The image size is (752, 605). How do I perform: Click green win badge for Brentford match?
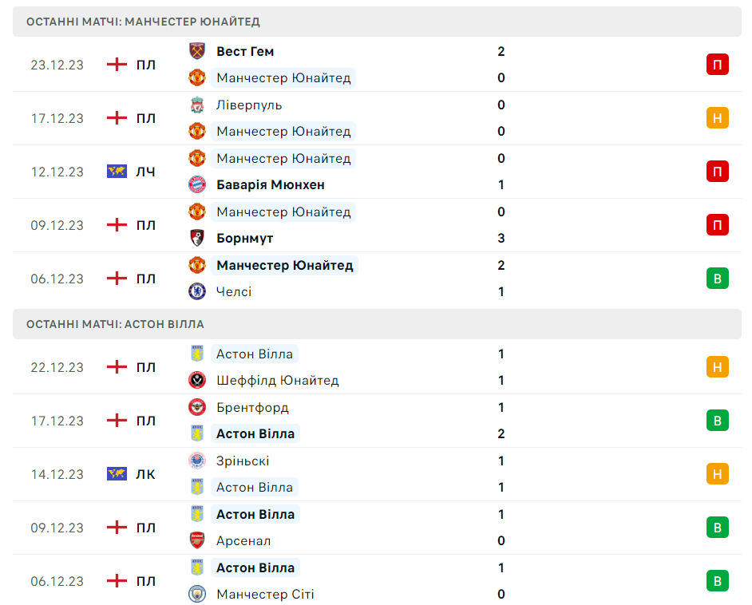tap(717, 421)
